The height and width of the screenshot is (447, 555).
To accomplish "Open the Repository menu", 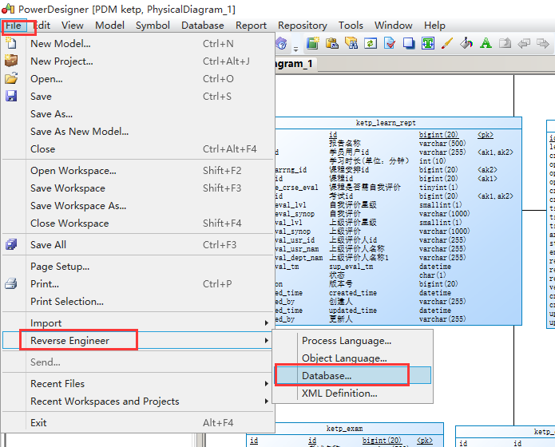I will click(303, 26).
